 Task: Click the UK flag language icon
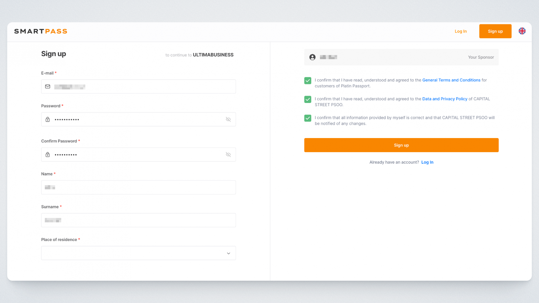coord(522,31)
